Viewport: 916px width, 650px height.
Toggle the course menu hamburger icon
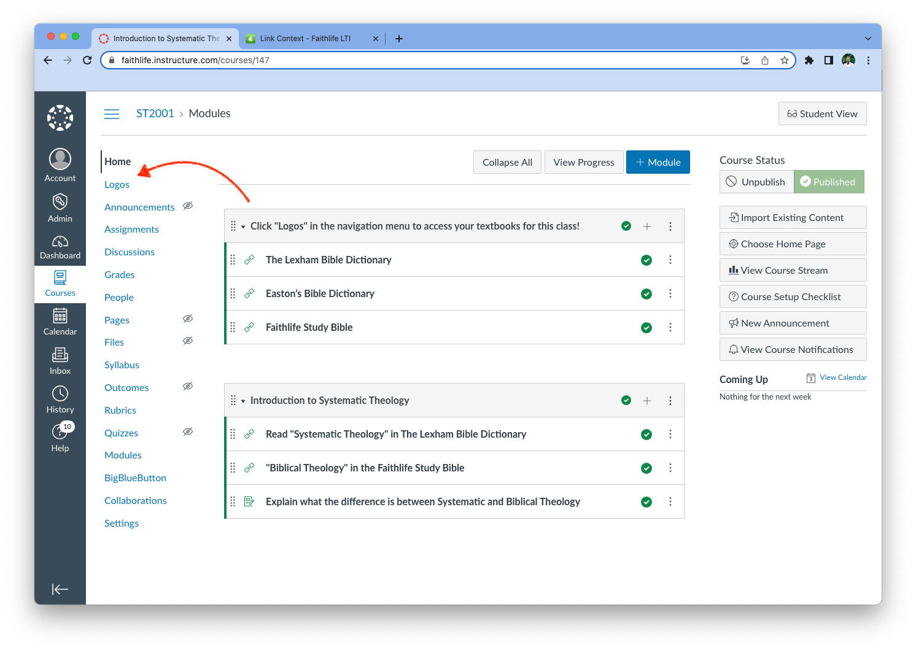112,114
